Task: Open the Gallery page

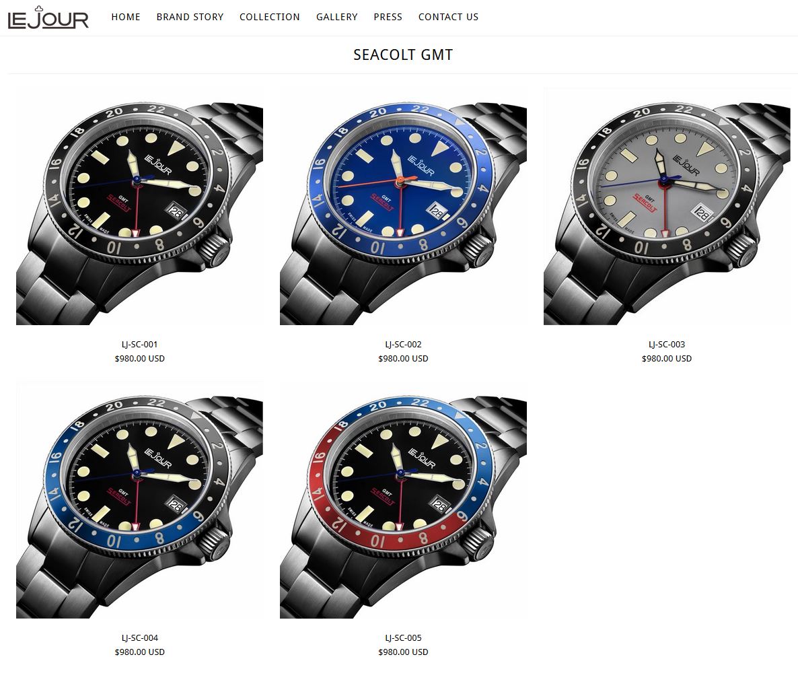Action: point(337,17)
